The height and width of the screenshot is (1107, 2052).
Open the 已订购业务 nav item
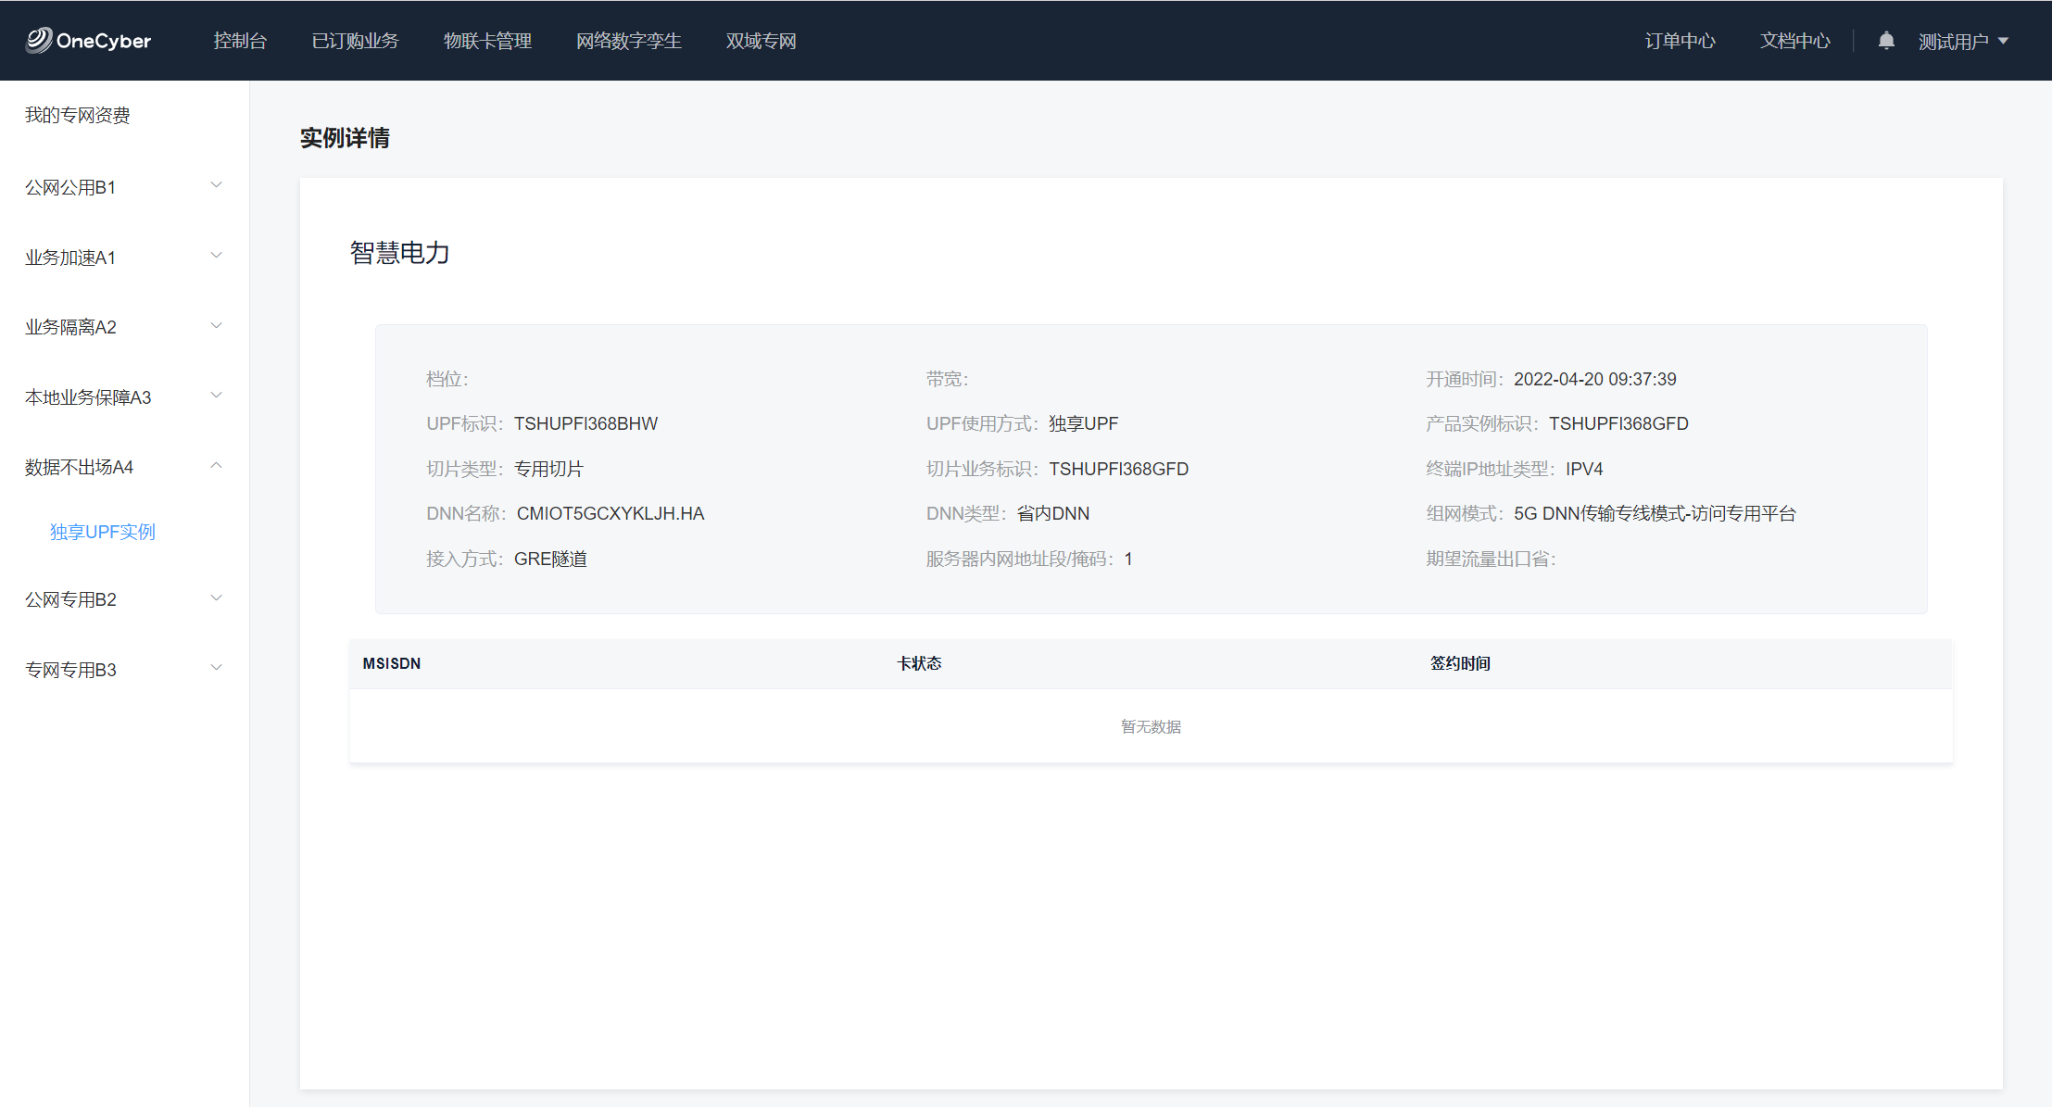click(x=355, y=41)
